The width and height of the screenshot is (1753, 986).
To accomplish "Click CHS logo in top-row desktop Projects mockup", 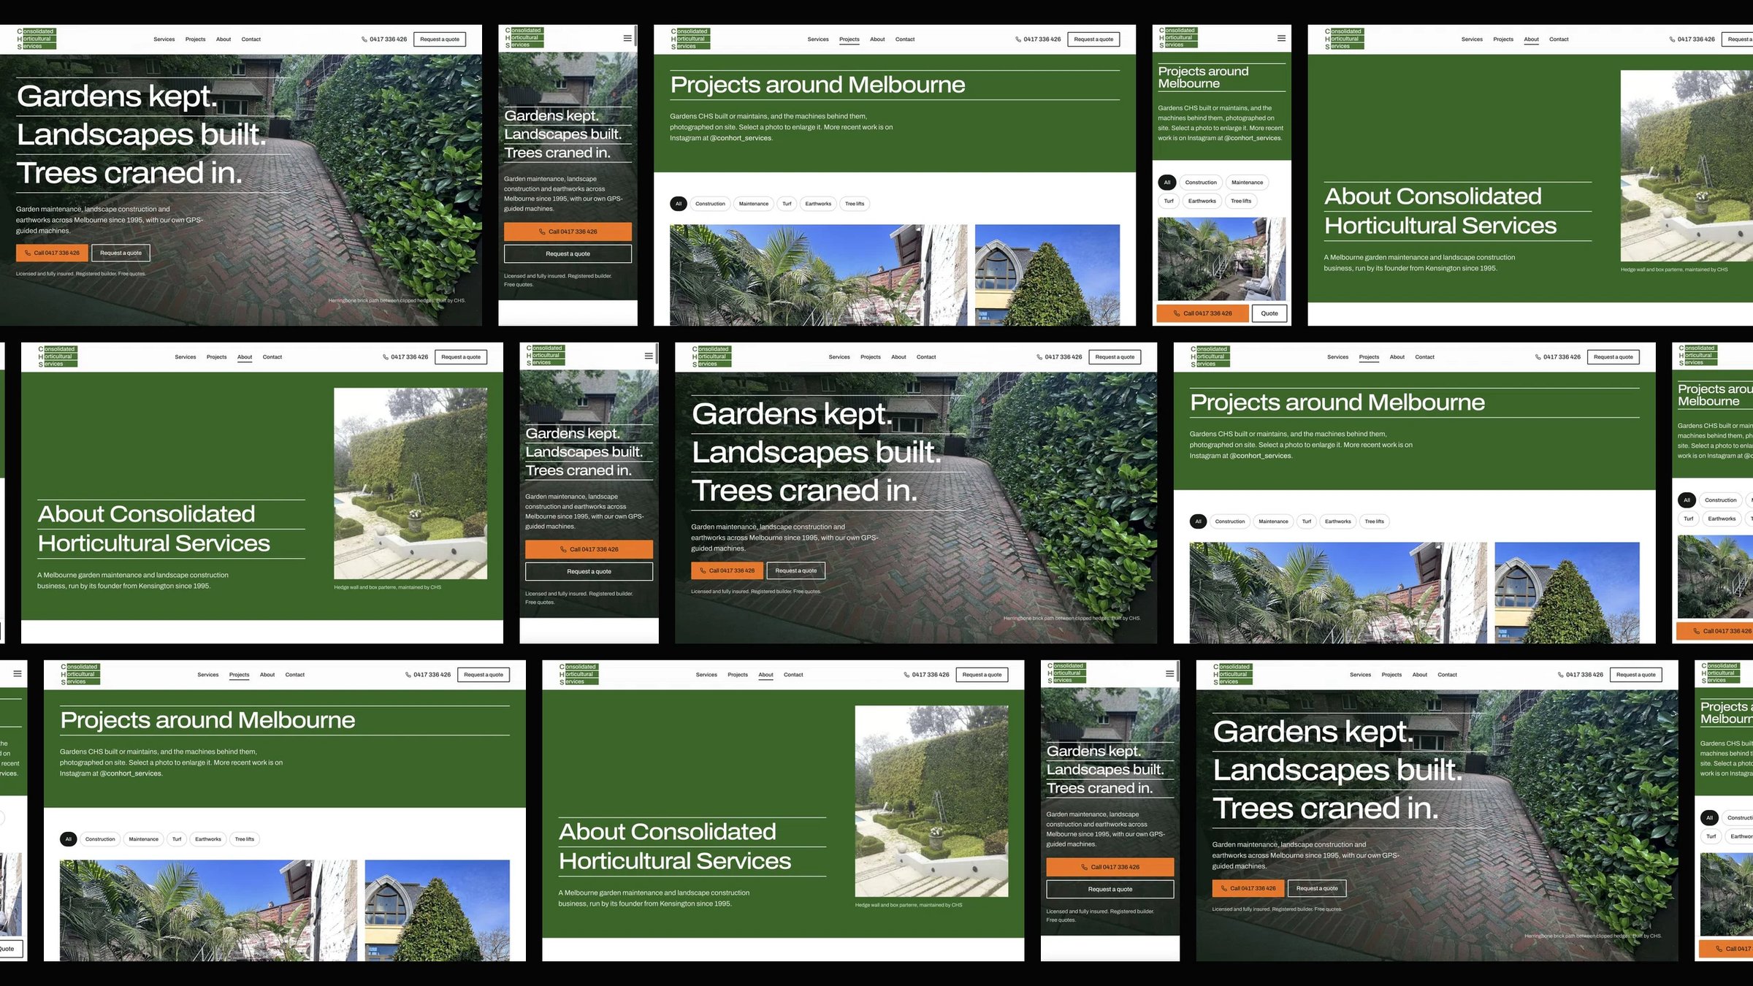I will coord(690,39).
